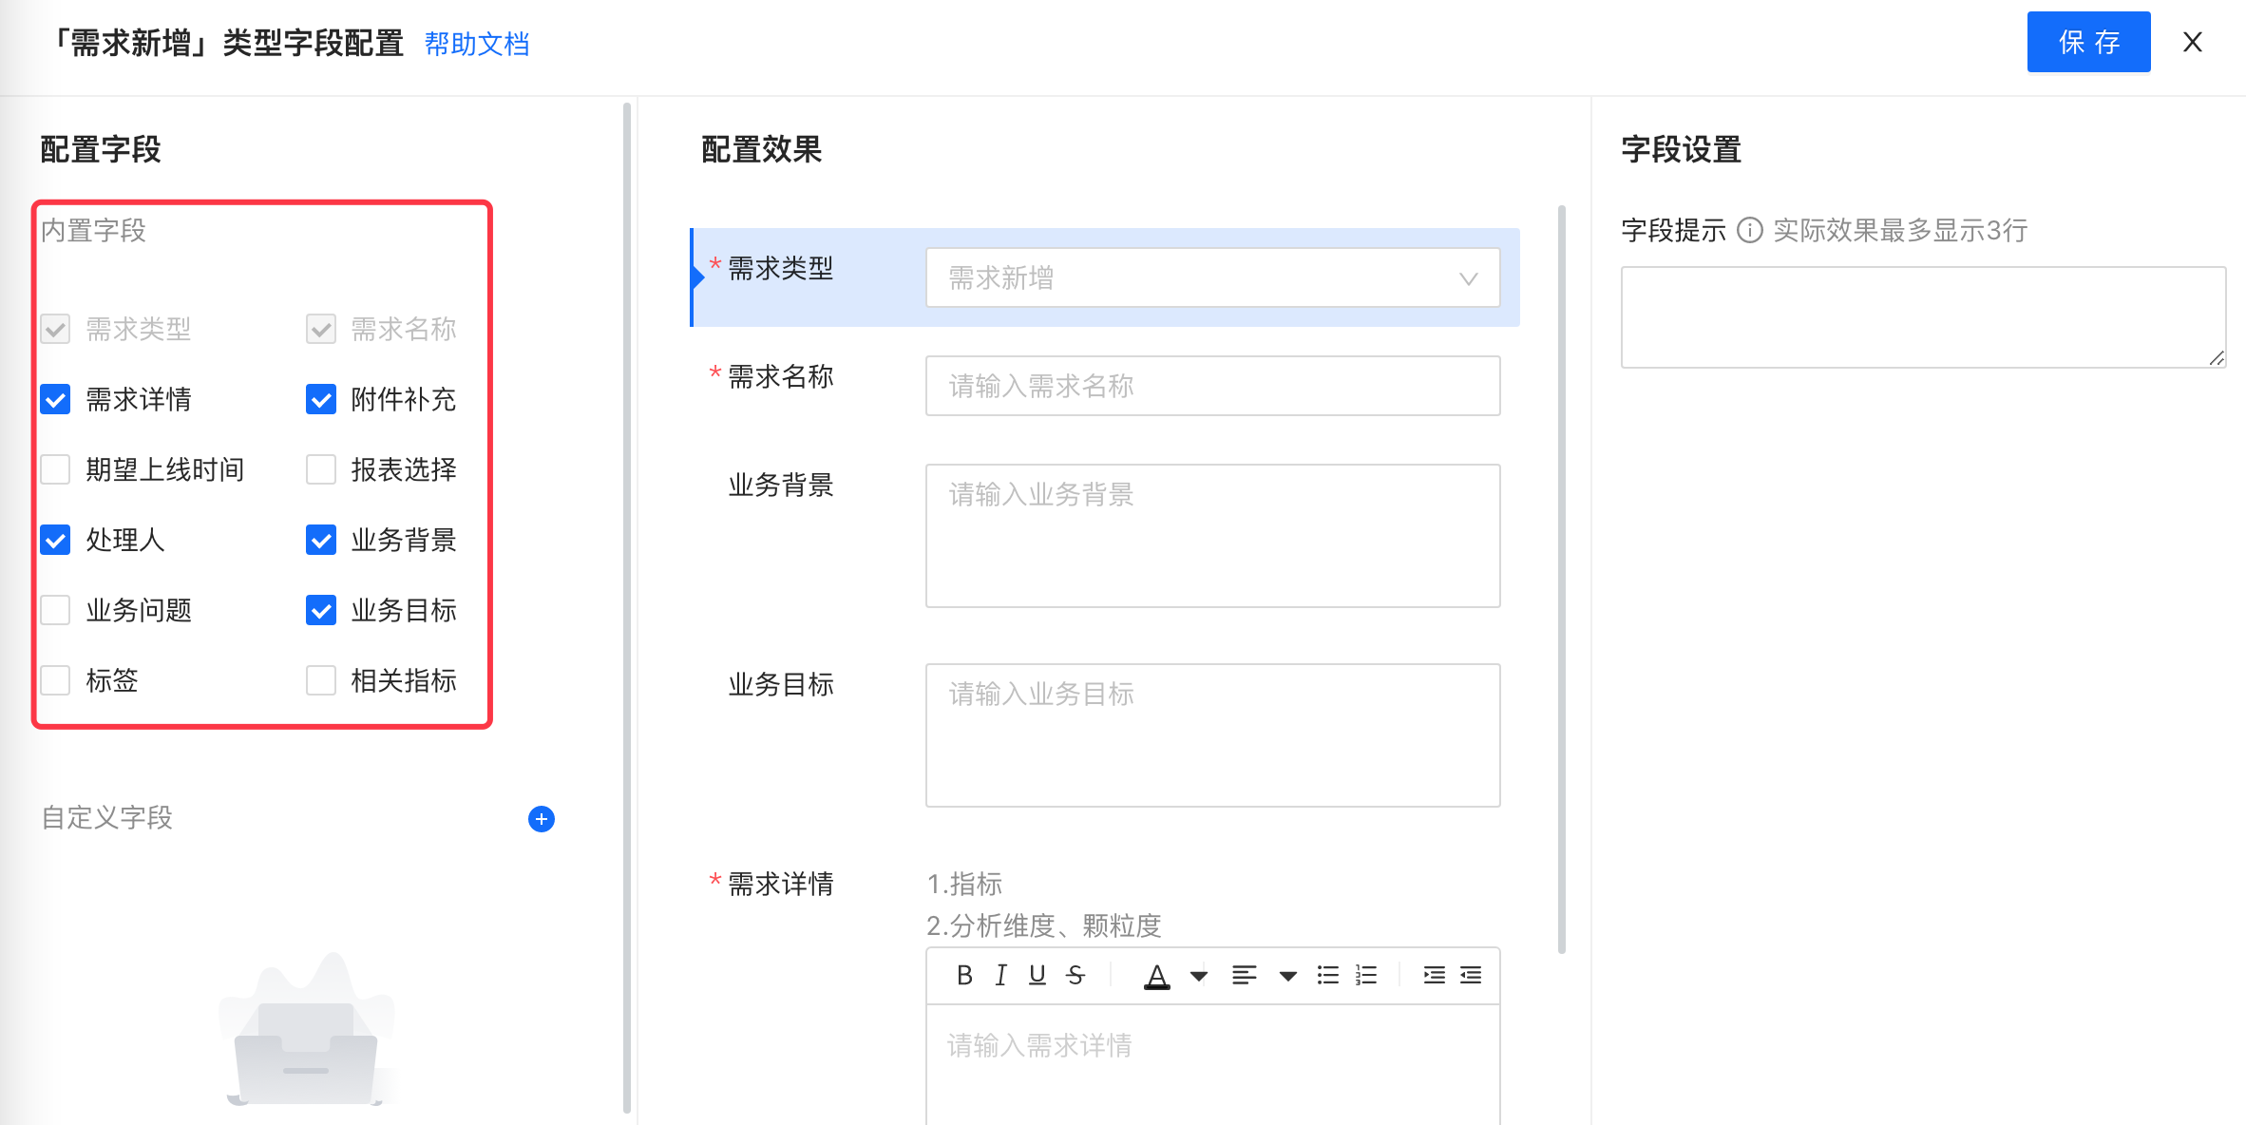2246x1125 pixels.
Task: Increase indent in the editor toolbar
Action: 1434,975
